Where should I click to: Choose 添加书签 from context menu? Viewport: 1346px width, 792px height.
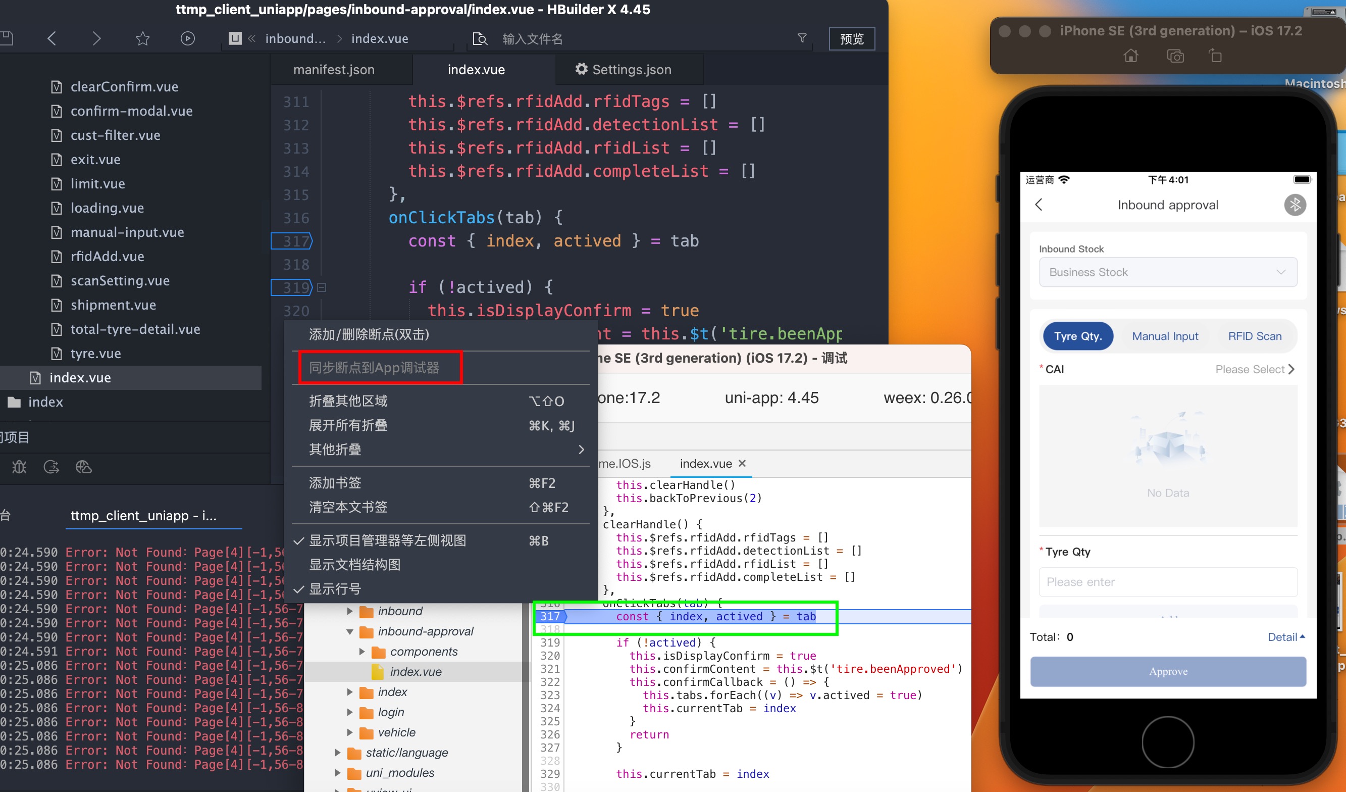[x=441, y=483]
